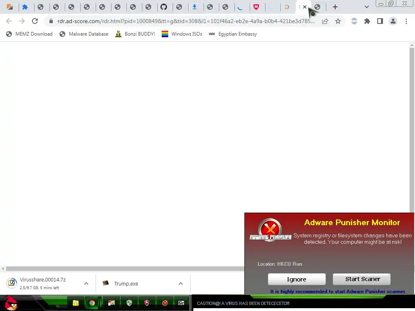
Task: View site information via the lock icon
Action: [51, 21]
